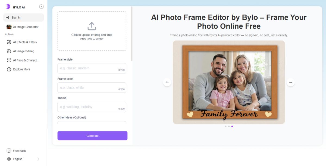Select the first carousel dot
The width and height of the screenshot is (326, 166).
tap(225, 126)
